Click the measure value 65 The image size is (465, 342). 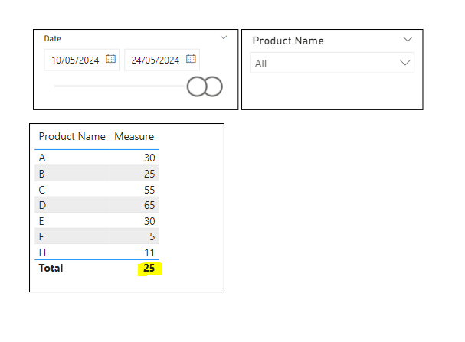(x=149, y=205)
